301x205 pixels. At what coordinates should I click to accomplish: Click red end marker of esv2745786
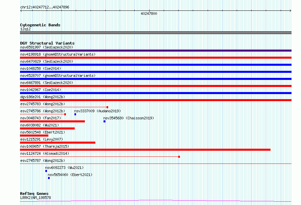65,114
